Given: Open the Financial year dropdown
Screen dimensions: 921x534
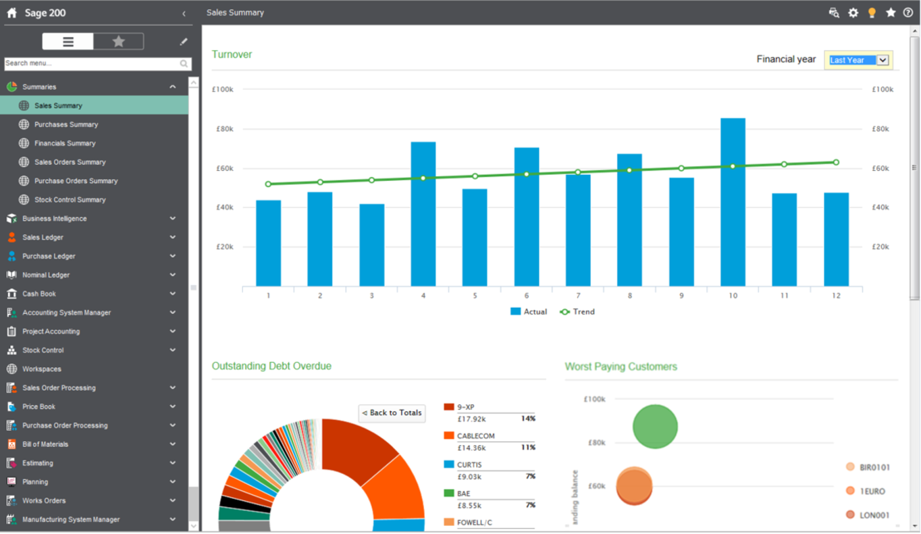Looking at the screenshot, I should pos(859,60).
